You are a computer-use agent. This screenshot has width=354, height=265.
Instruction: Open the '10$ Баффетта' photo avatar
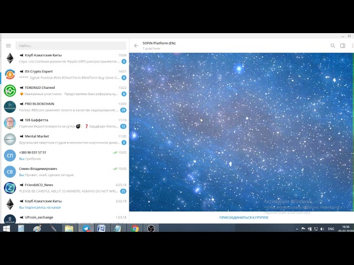point(10,123)
